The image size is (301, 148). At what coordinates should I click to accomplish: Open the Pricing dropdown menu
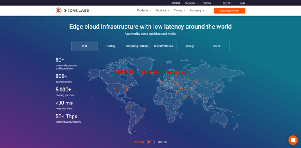pyautogui.click(x=179, y=10)
